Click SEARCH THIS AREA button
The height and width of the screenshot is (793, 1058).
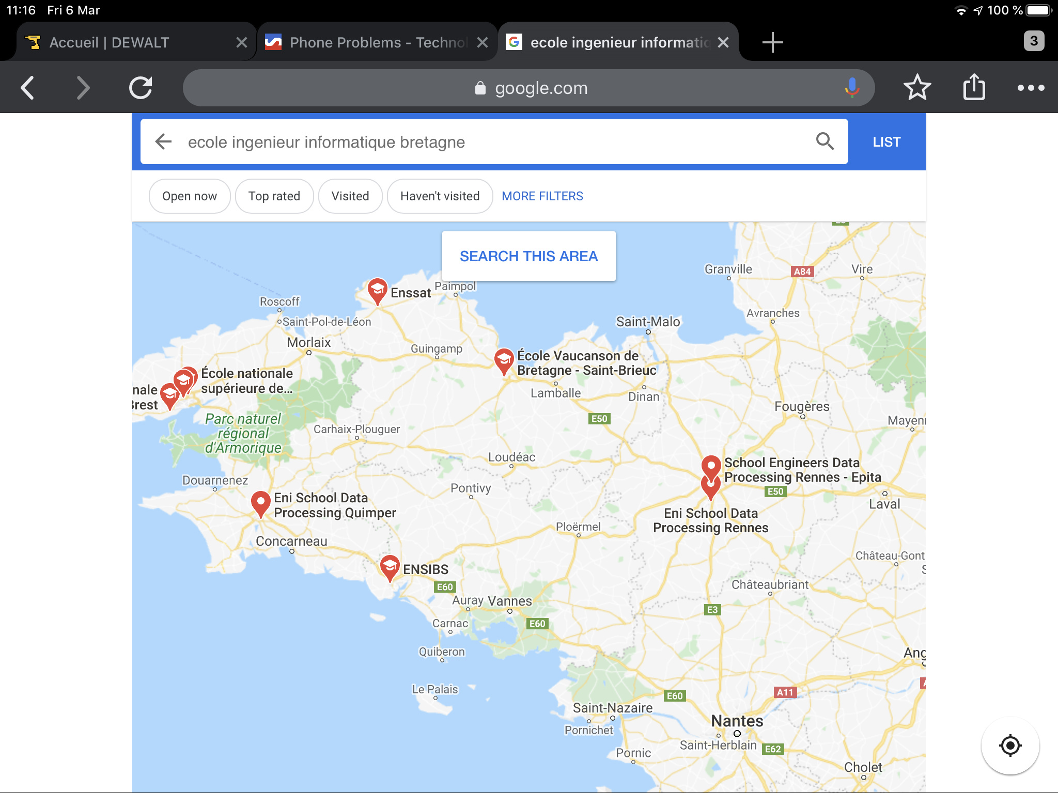click(x=529, y=256)
